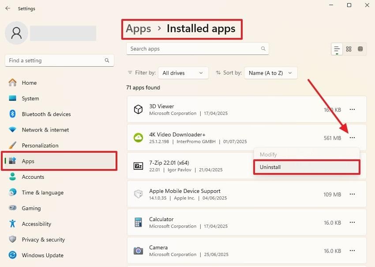Image resolution: width=375 pixels, height=267 pixels.
Task: Expand the Name (A to Z) sort dropdown
Action: coord(271,73)
